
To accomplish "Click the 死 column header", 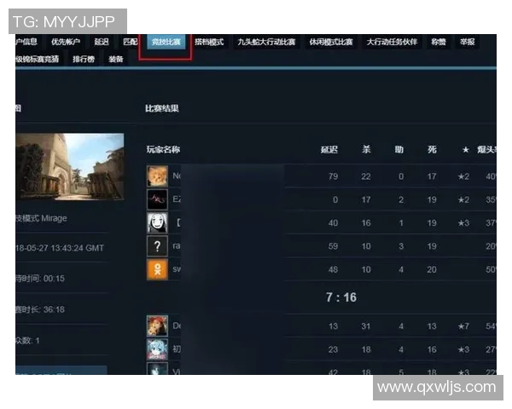I will (x=432, y=149).
